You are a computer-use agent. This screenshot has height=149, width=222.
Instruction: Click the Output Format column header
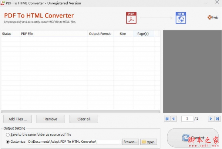click(101, 34)
